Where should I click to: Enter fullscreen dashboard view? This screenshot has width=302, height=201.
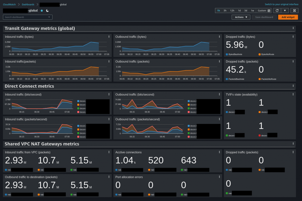click(x=294, y=10)
